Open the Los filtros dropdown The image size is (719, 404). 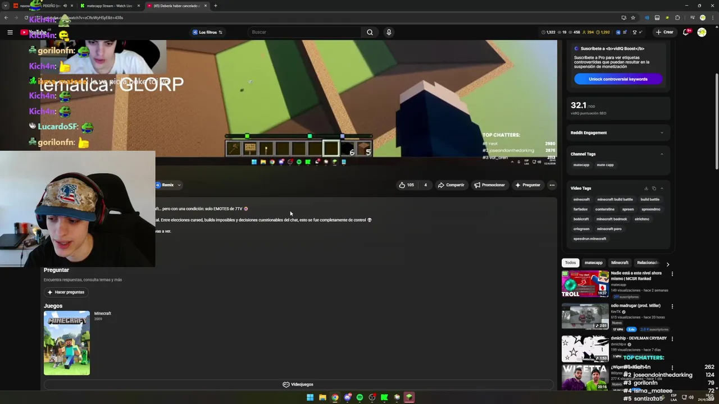point(207,32)
